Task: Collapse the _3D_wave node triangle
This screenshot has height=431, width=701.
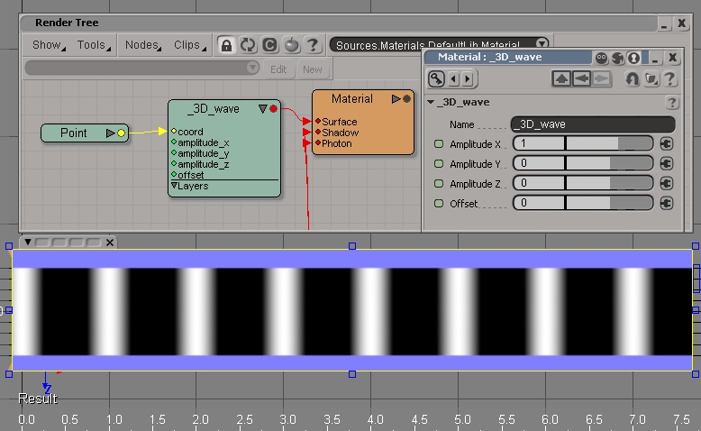Action: coord(263,109)
